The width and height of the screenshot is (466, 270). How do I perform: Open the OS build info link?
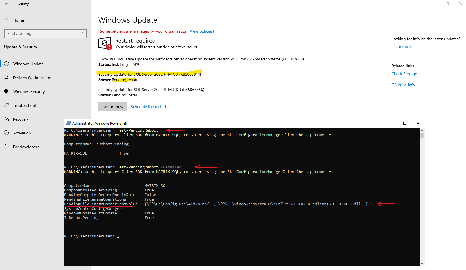click(403, 85)
